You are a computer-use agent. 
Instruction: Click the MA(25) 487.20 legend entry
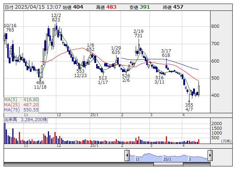click(21, 105)
